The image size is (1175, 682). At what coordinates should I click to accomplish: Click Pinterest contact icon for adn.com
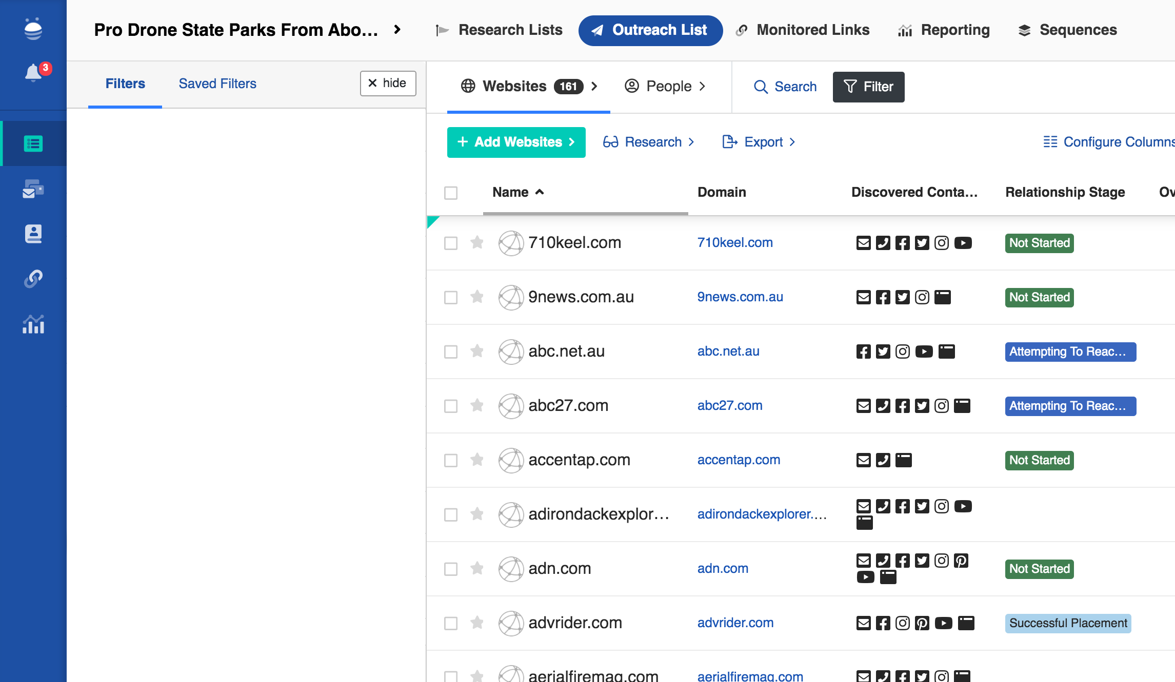coord(961,561)
